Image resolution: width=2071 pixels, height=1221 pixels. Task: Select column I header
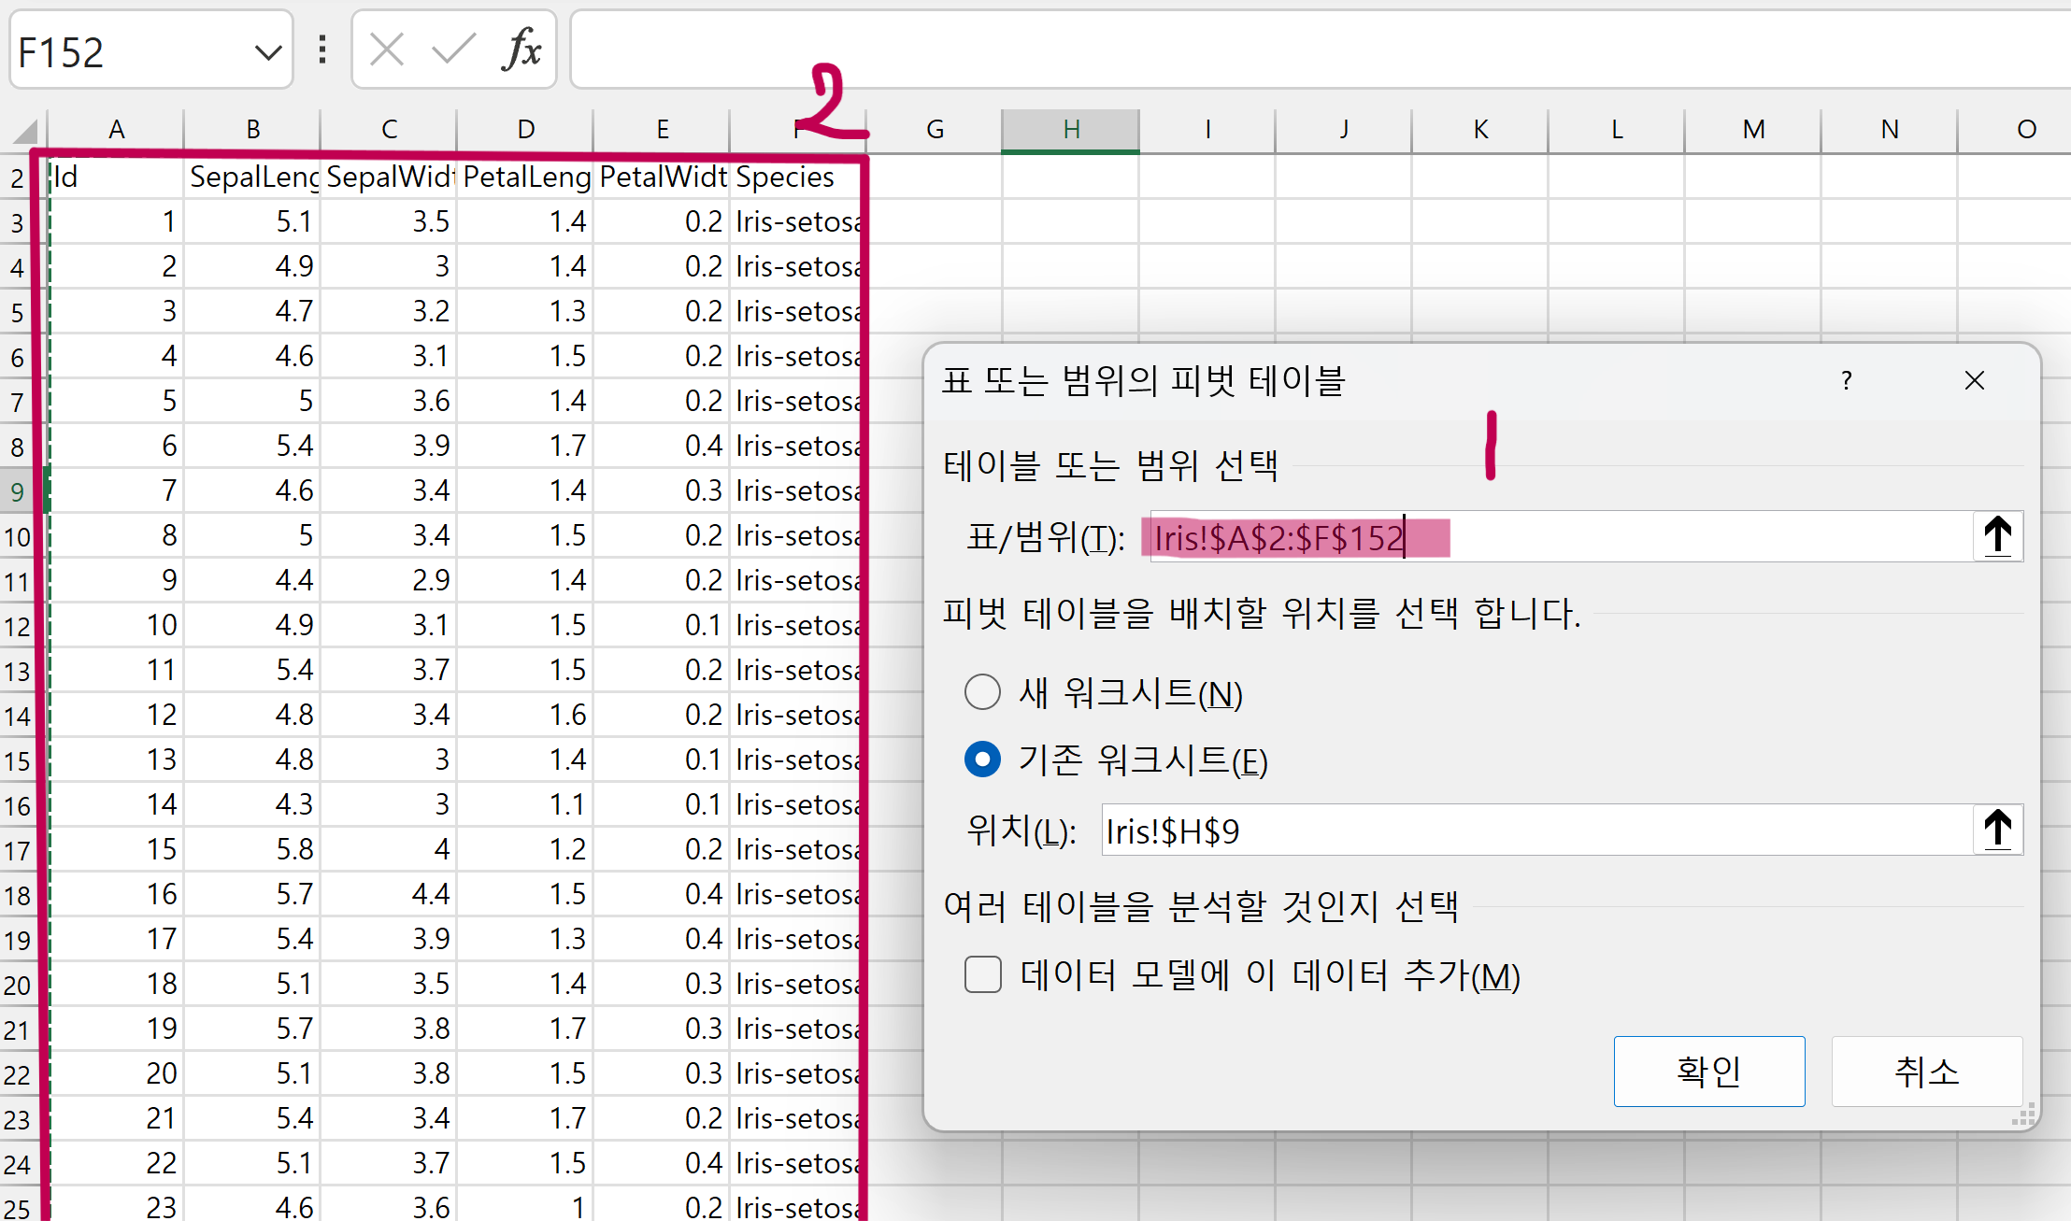[1207, 130]
